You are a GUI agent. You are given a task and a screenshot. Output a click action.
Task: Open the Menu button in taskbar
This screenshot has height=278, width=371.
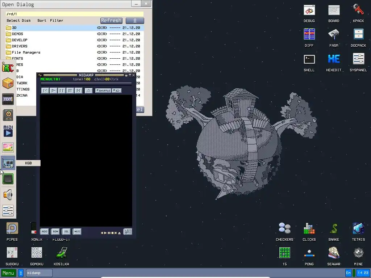(x=9, y=273)
